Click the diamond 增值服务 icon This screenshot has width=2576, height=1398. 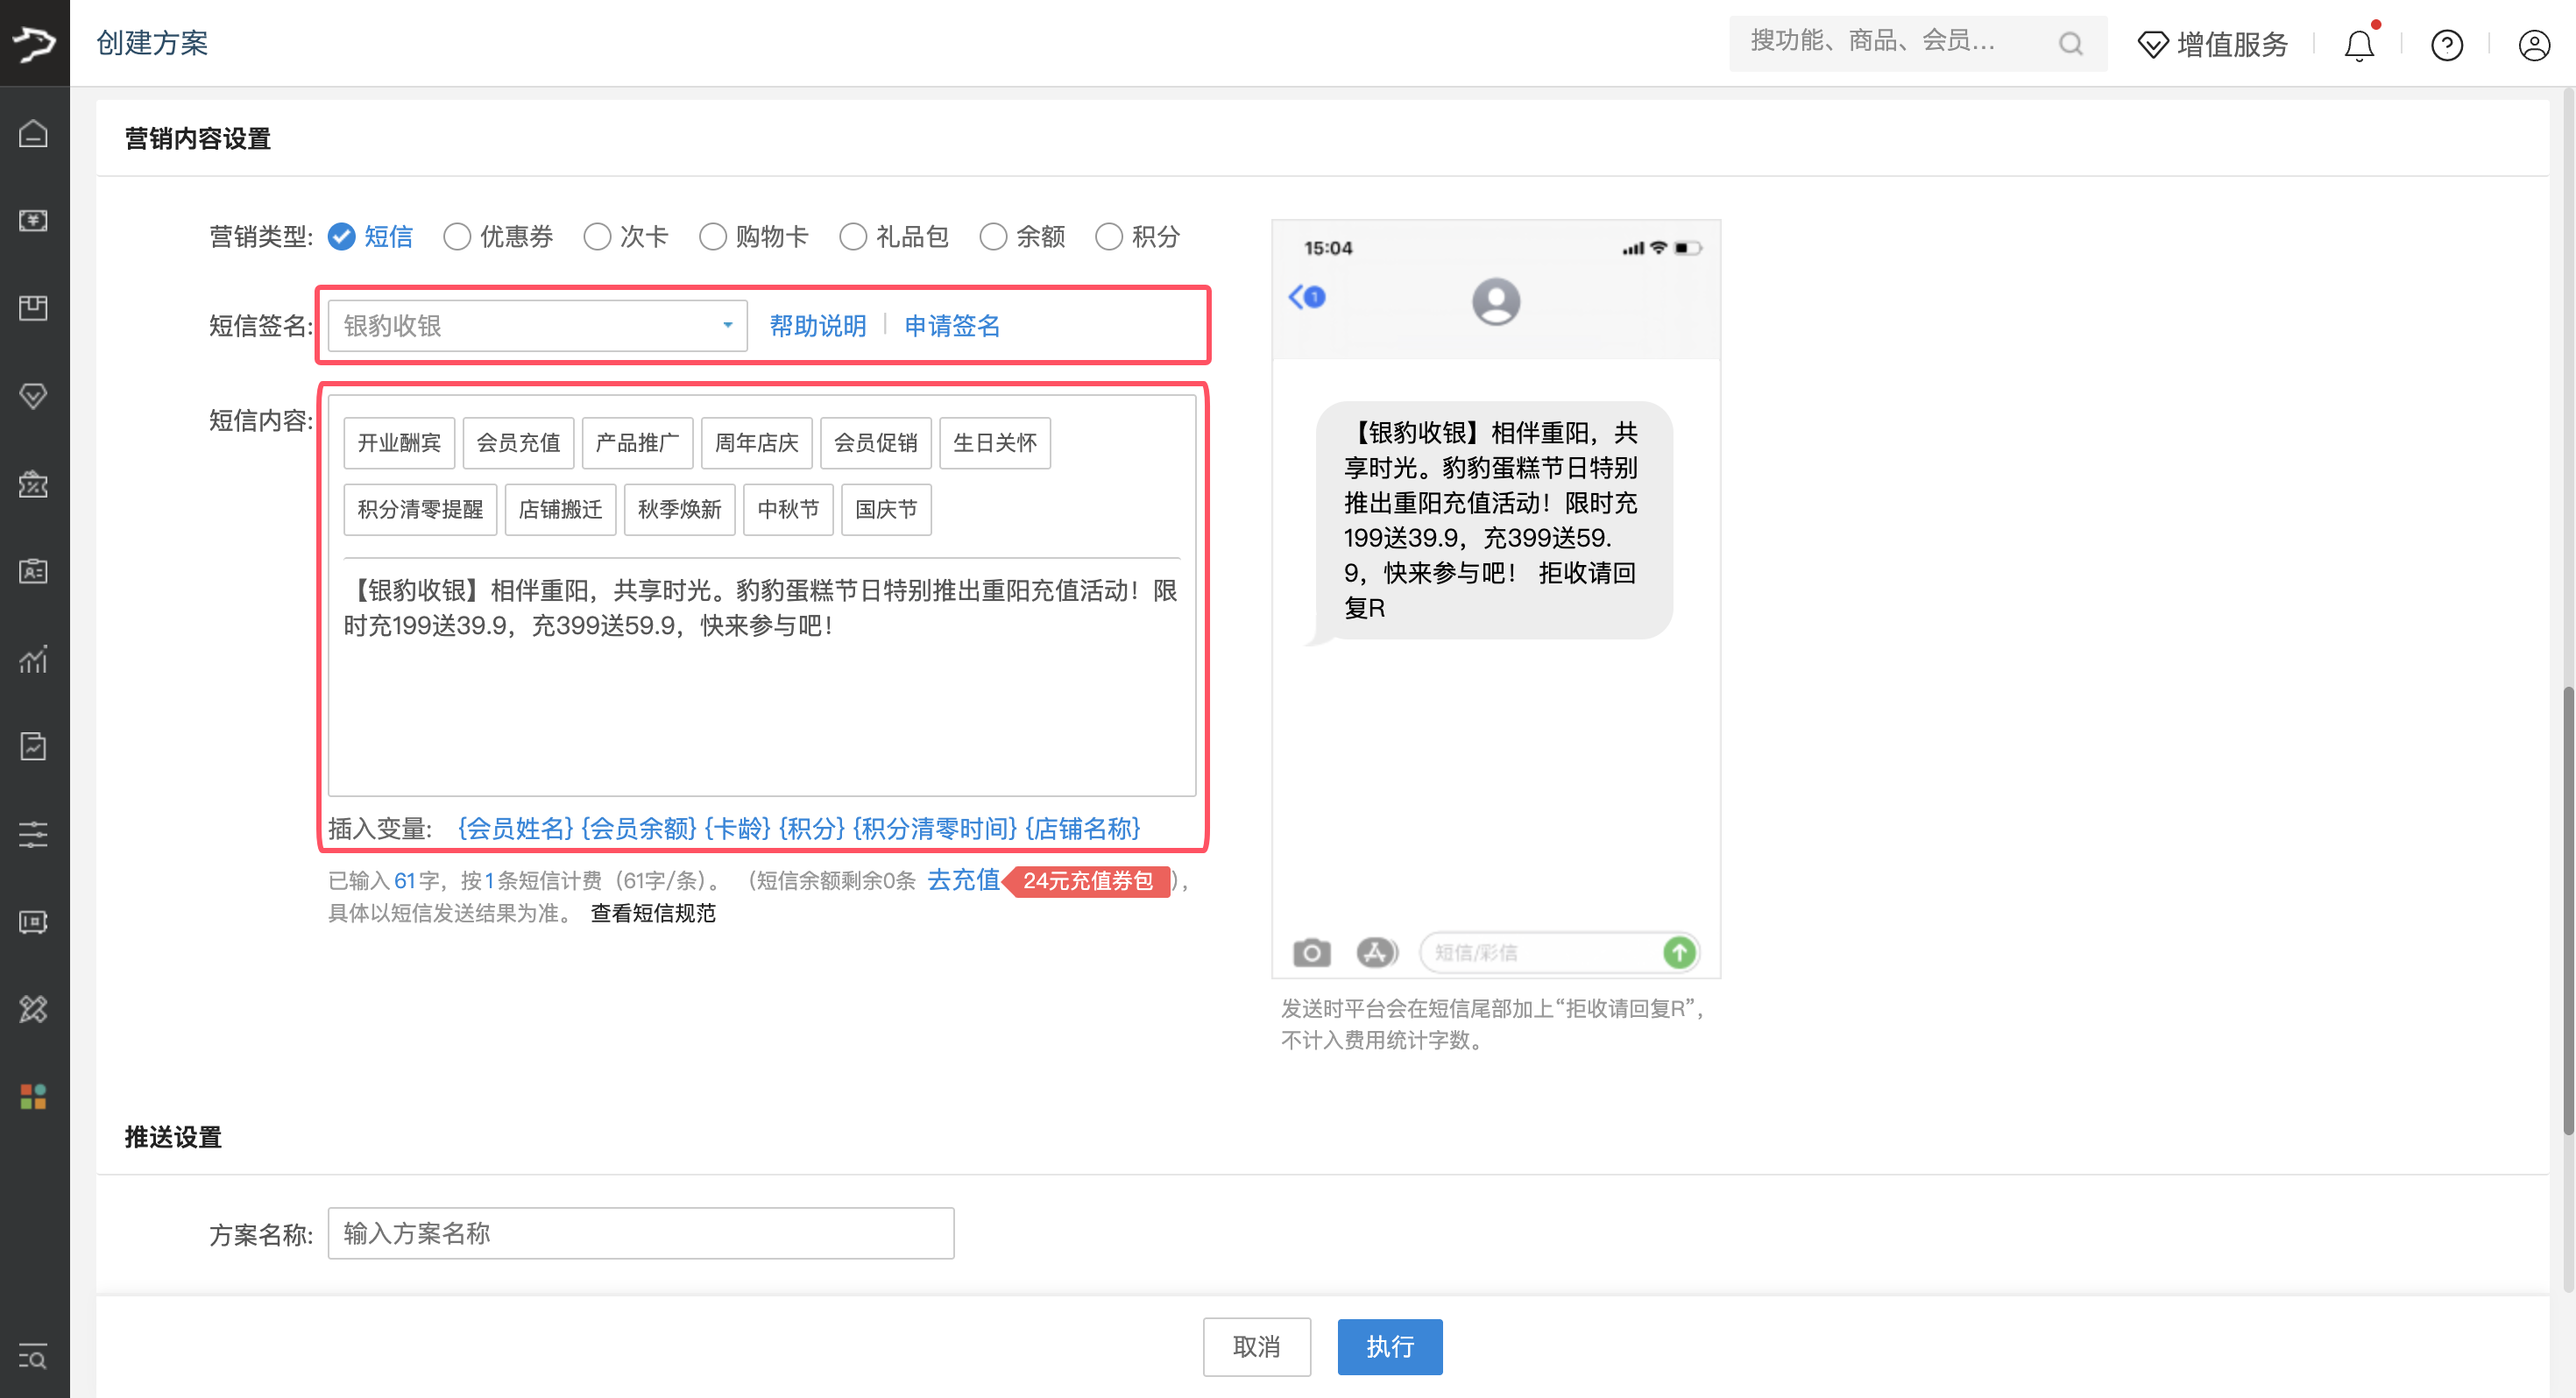[2152, 45]
